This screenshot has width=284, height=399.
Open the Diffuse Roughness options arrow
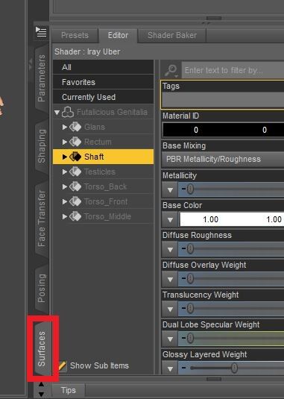(x=170, y=249)
